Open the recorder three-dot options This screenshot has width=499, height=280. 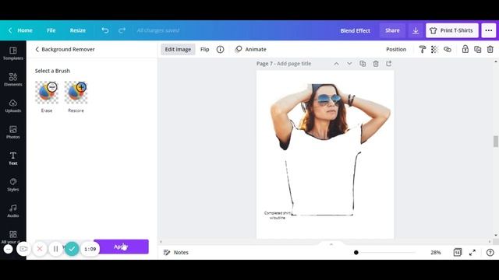(x=9, y=249)
